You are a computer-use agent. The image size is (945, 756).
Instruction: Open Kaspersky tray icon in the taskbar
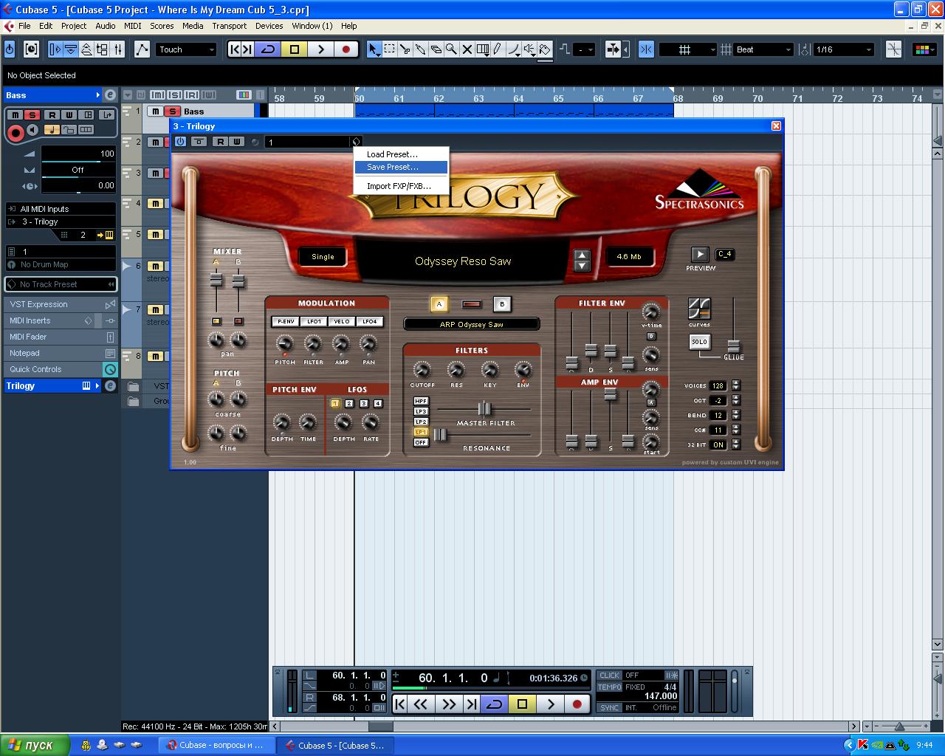click(862, 745)
